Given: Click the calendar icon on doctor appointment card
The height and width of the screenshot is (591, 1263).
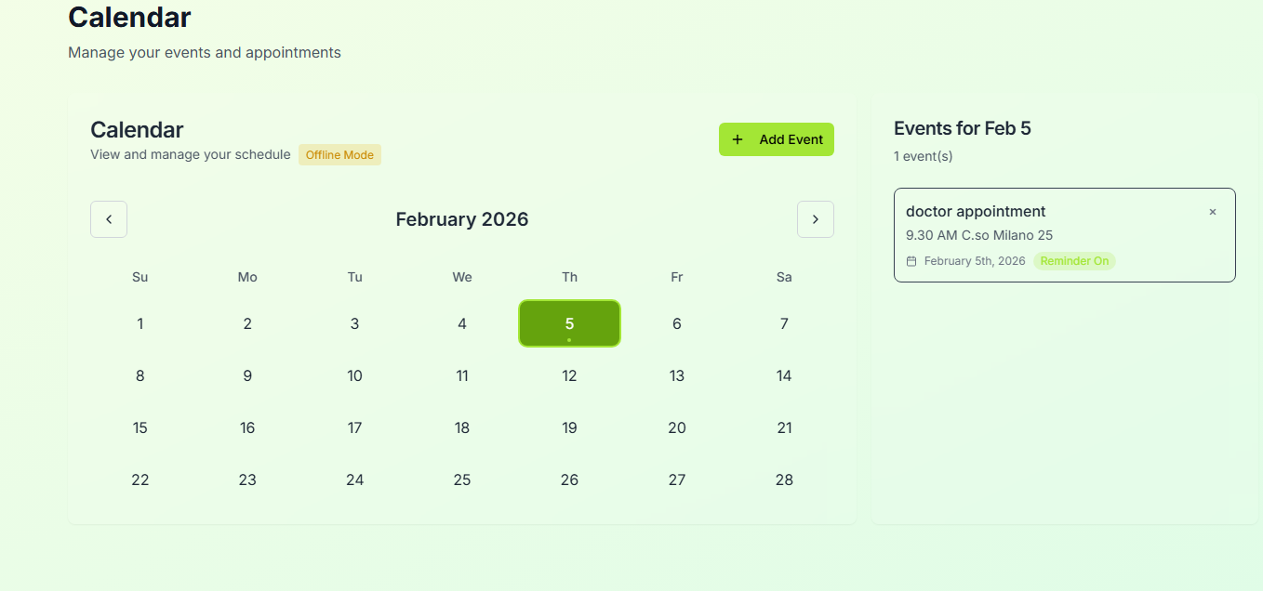Looking at the screenshot, I should coord(911,261).
